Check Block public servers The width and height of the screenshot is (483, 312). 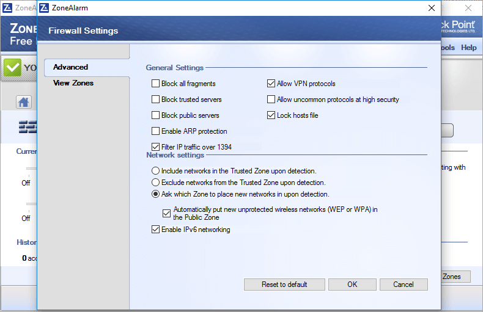pyautogui.click(x=155, y=115)
